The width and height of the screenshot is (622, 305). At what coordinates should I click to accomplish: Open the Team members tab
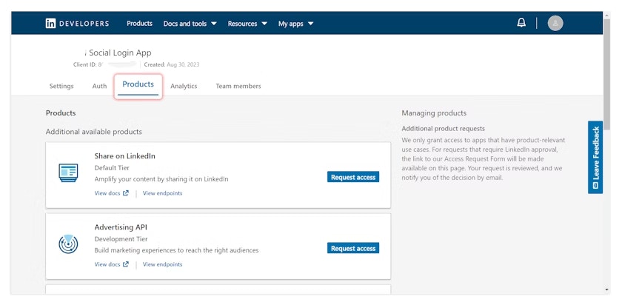tap(238, 86)
